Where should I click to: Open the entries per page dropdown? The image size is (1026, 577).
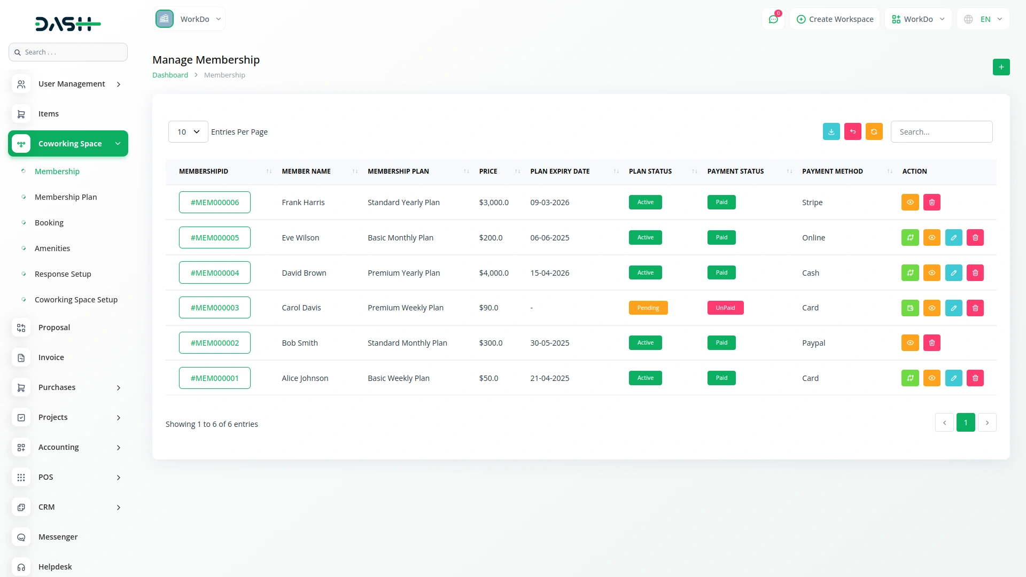[x=188, y=131]
